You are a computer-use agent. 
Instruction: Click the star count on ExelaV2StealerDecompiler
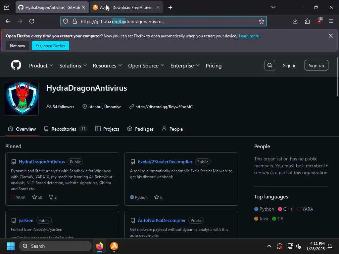coord(158,197)
